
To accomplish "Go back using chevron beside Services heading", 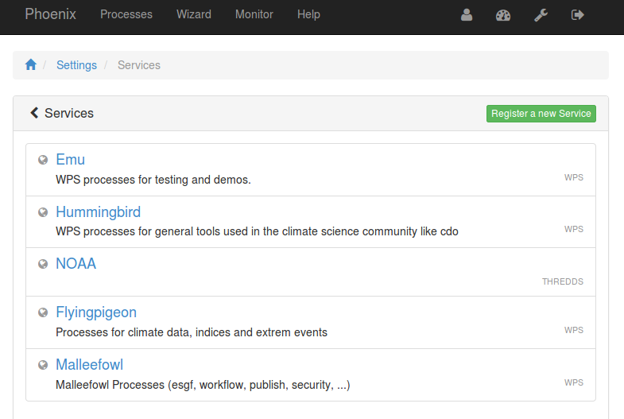I will [34, 113].
